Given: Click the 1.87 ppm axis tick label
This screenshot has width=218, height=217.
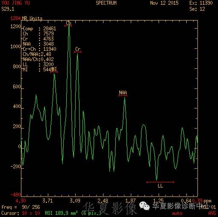Looking at the screenshot, I should [130, 201].
